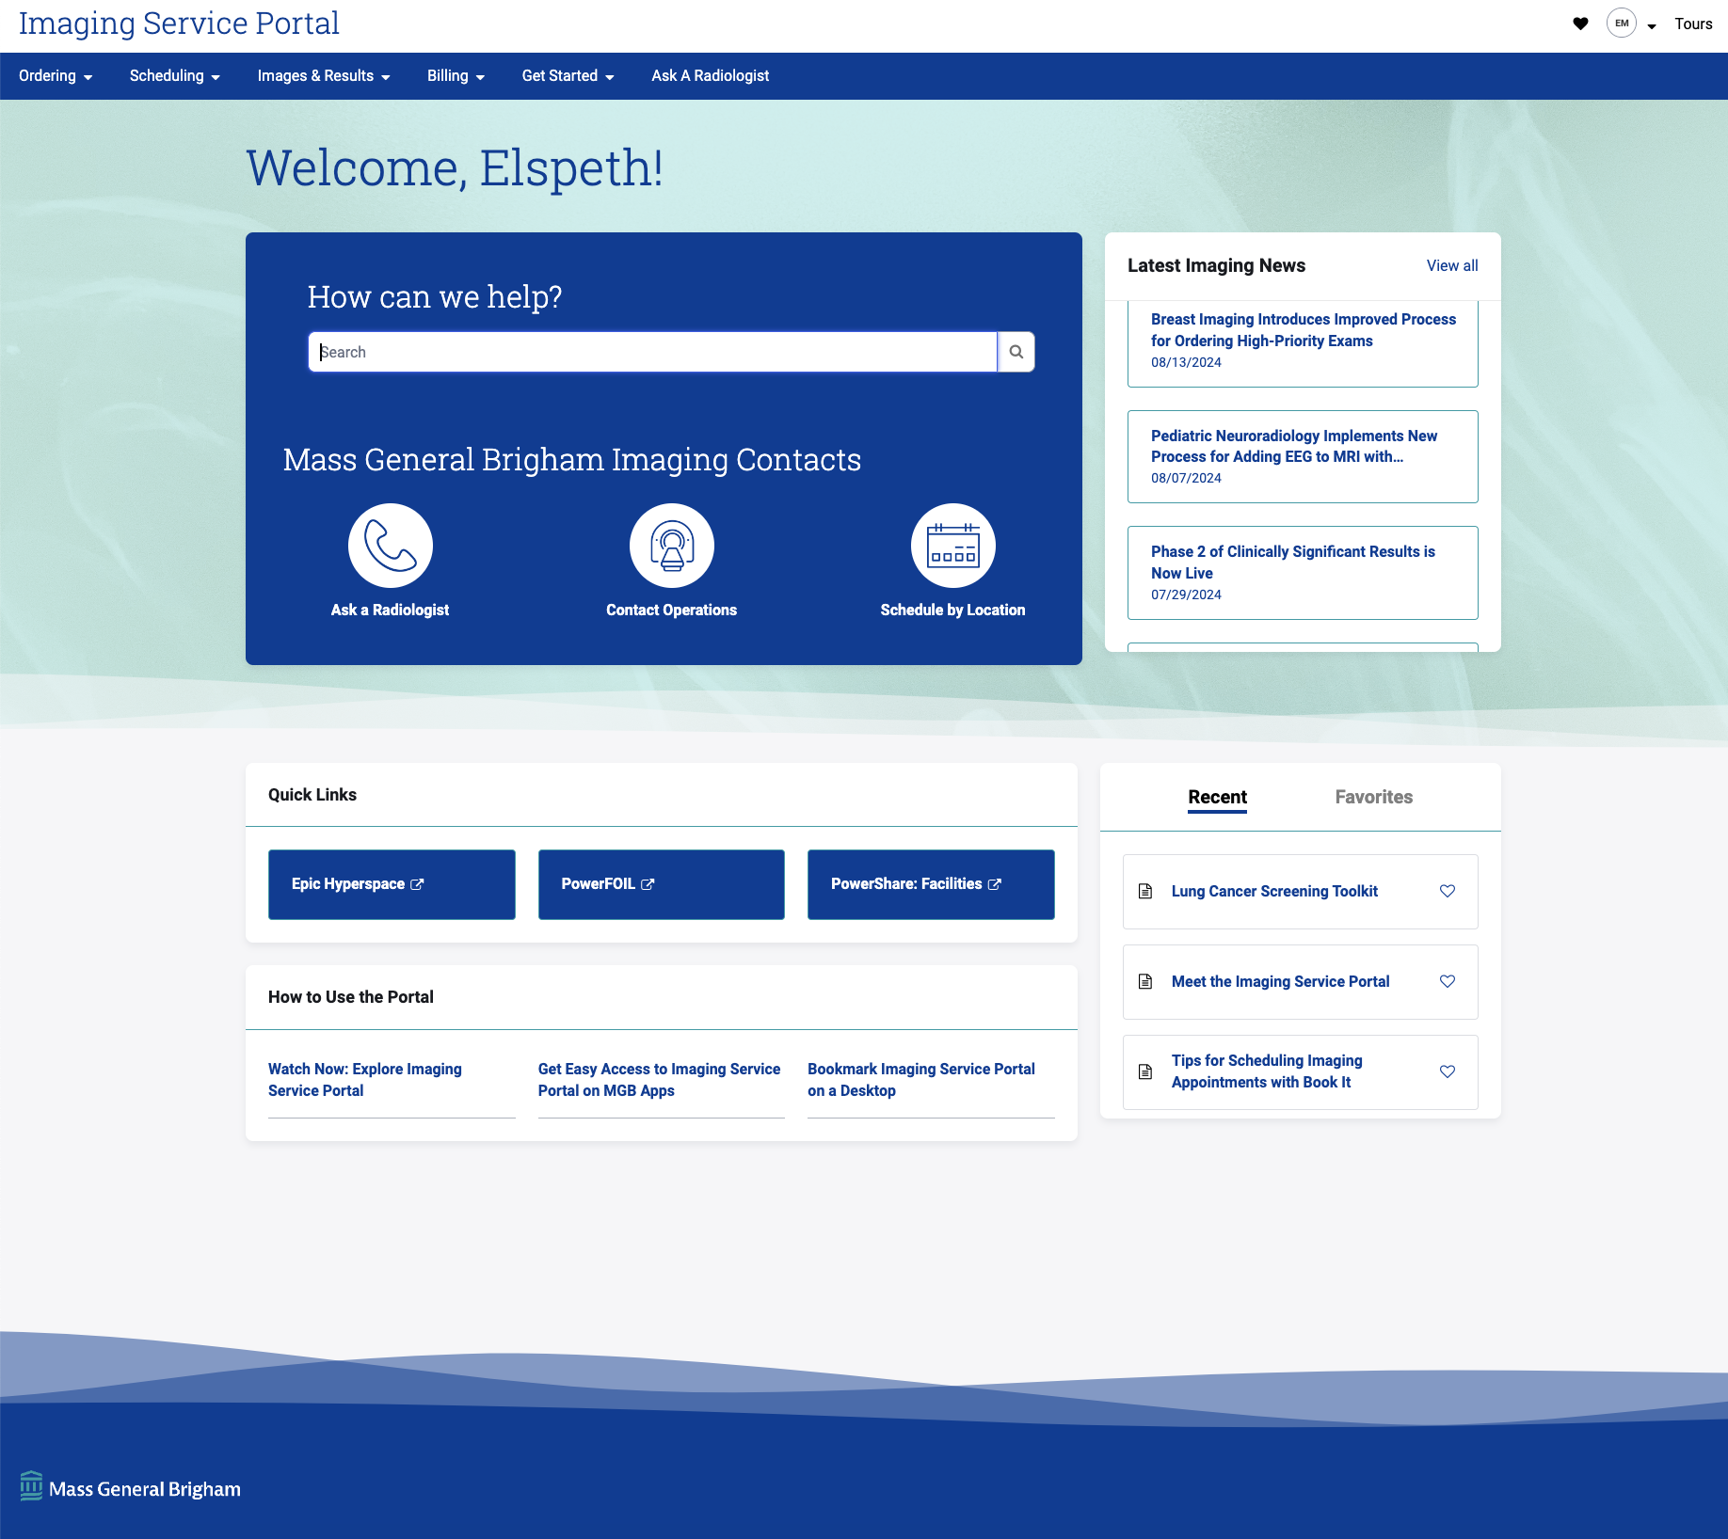Open Pediatric Neuroradiology EEG to MRI news
Viewport: 1728px width, 1539px height.
pyautogui.click(x=1294, y=446)
